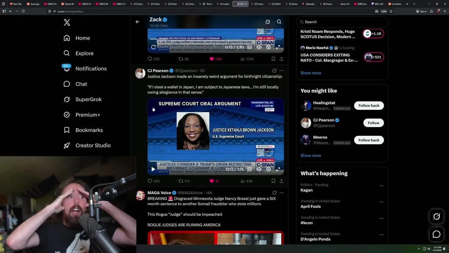This screenshot has height=253, width=449.
Task: Click the back arrow beside Zack
Action: 138,22
